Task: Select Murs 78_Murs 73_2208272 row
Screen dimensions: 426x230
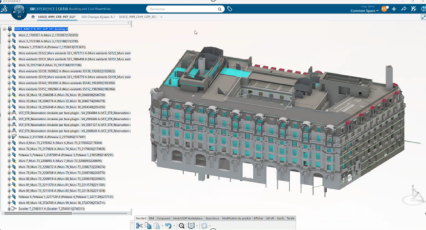Action: click(x=62, y=167)
